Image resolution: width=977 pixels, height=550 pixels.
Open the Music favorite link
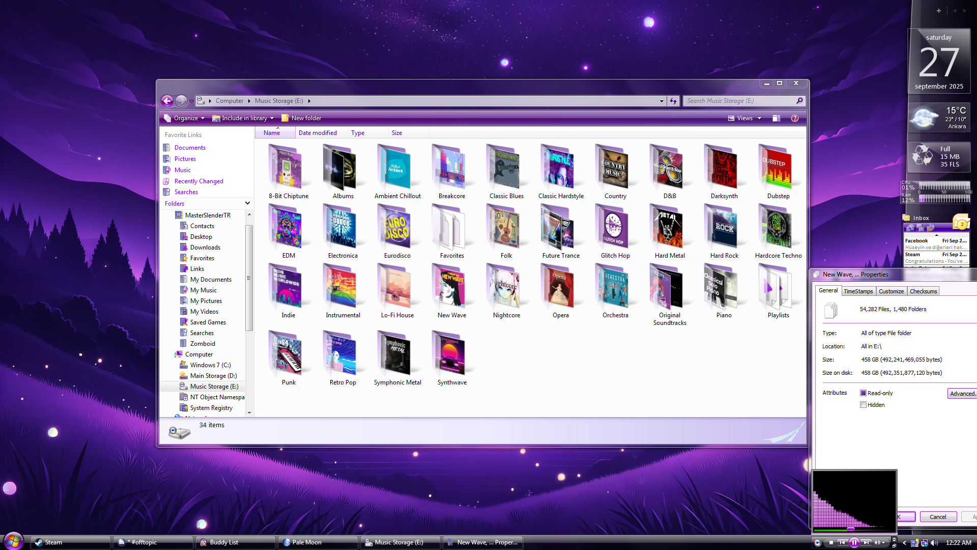click(183, 170)
